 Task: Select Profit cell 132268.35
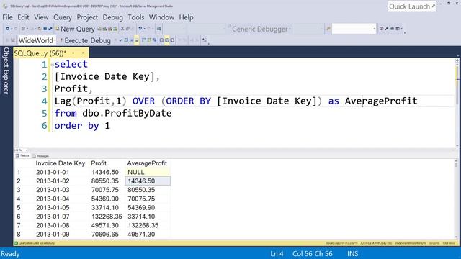(107, 217)
